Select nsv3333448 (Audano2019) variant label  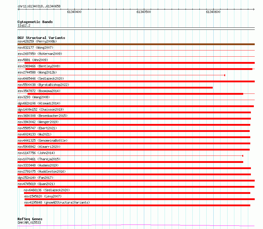click(38, 165)
